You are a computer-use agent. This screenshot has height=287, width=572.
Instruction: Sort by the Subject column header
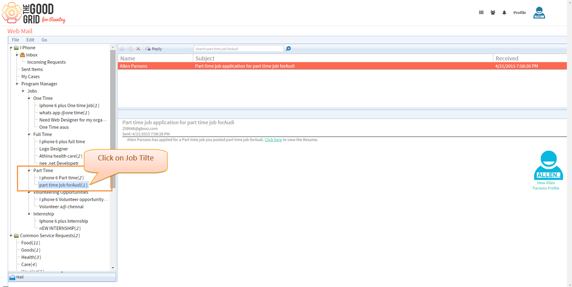(x=343, y=58)
